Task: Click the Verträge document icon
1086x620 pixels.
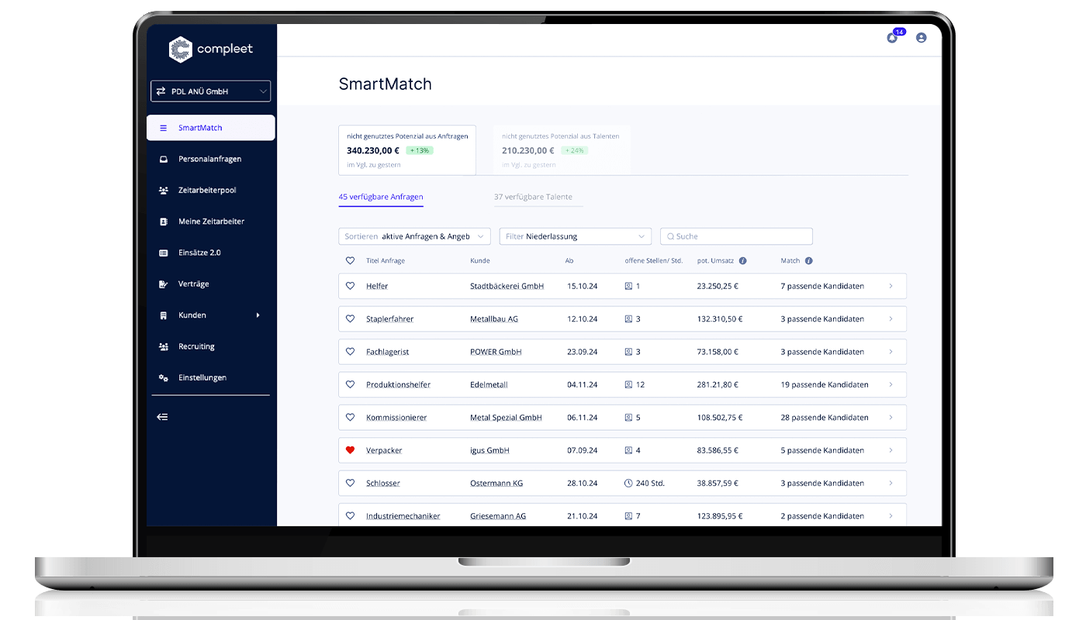Action: point(163,284)
